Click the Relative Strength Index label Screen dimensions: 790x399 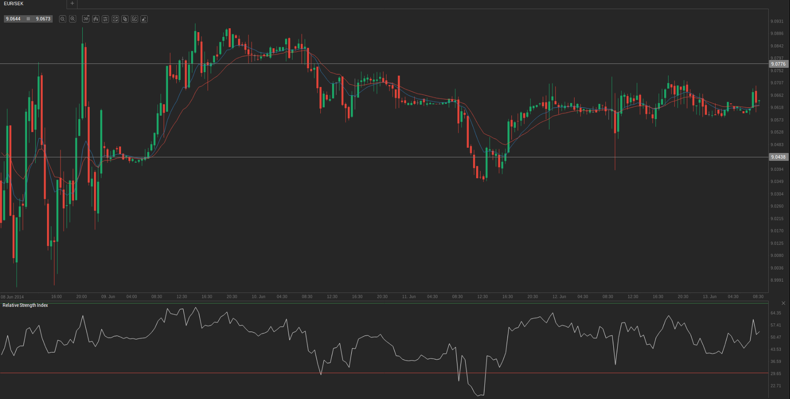pos(25,306)
